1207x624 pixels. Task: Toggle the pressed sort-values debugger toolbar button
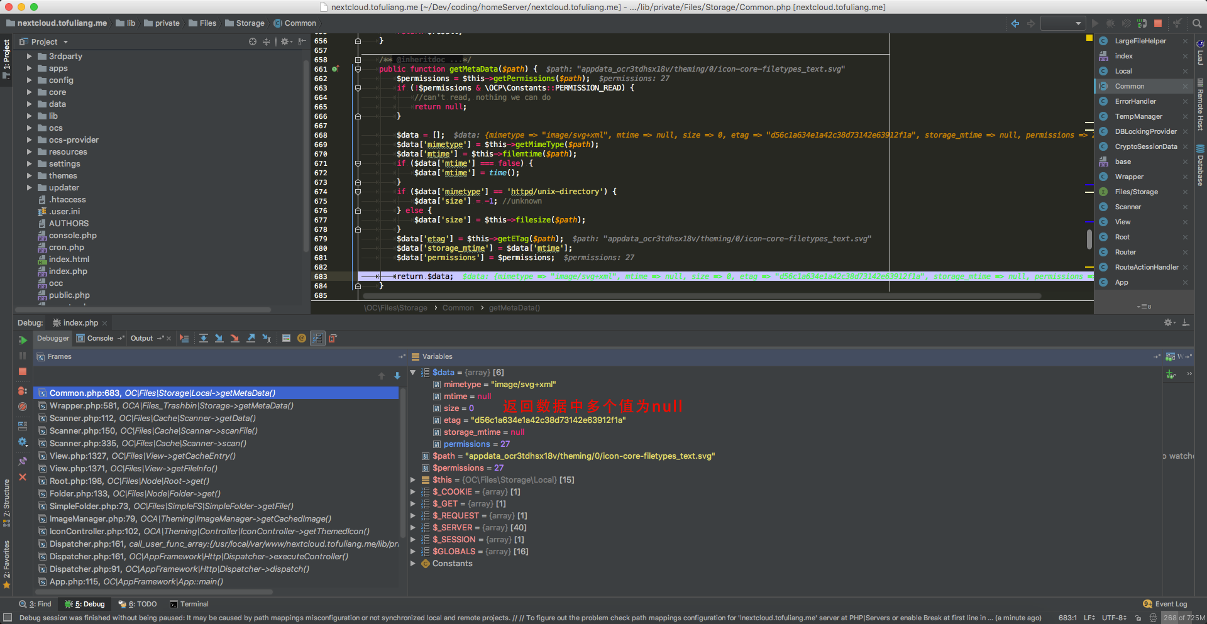pyautogui.click(x=317, y=339)
